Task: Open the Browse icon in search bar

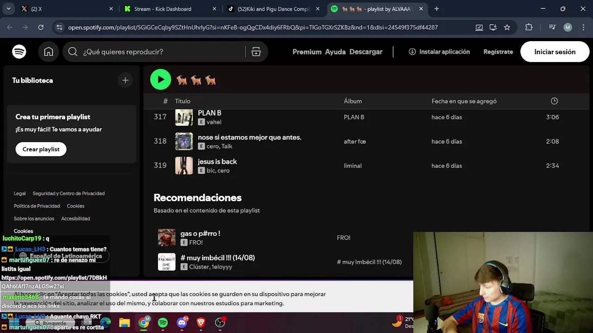Action: (256, 52)
